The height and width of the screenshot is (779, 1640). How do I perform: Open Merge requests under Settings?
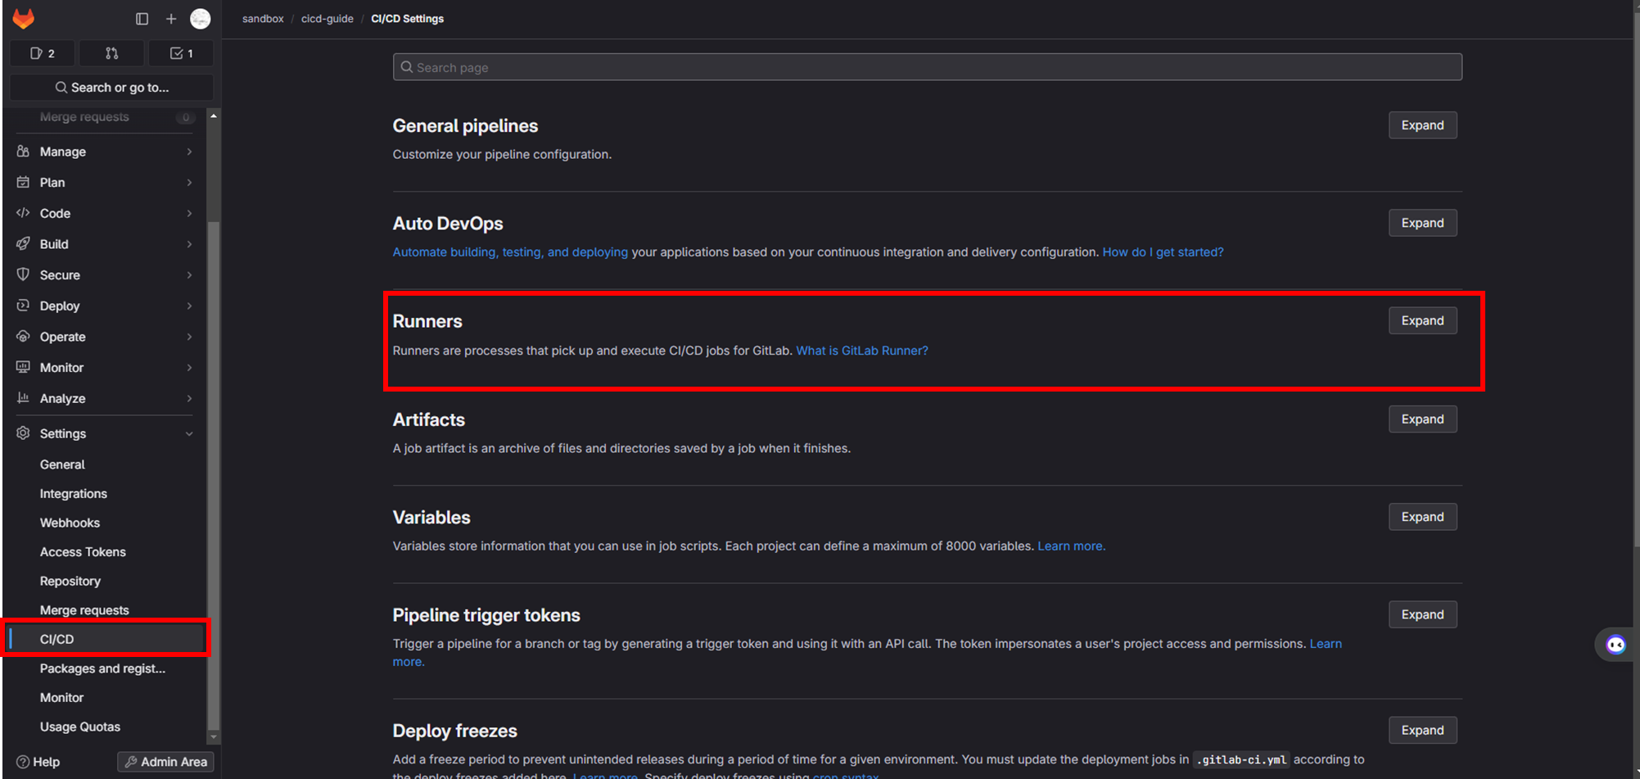[x=84, y=610]
